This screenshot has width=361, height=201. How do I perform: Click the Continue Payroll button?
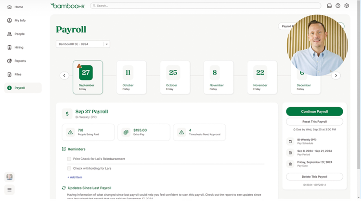click(x=314, y=111)
